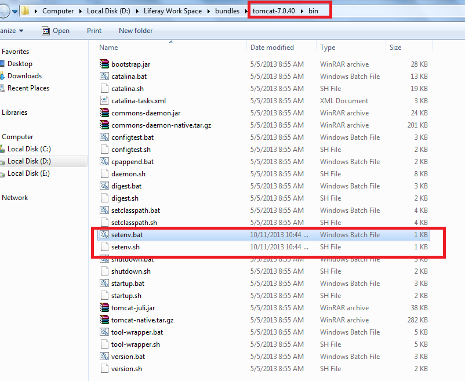This screenshot has width=465, height=381.
Task: Expand the arrow after tomcat-7.0.40 breadcrumb
Action: (x=302, y=11)
